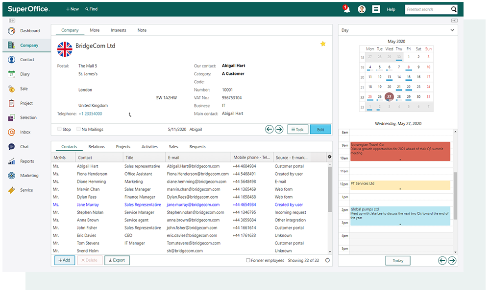Enable the Stop checkbox
The height and width of the screenshot is (295, 490).
[x=60, y=130]
